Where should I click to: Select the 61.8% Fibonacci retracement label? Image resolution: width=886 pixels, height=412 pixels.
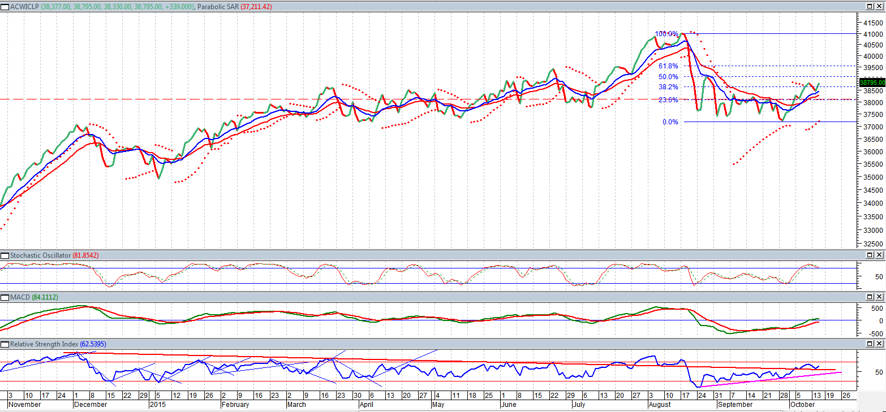click(x=668, y=66)
